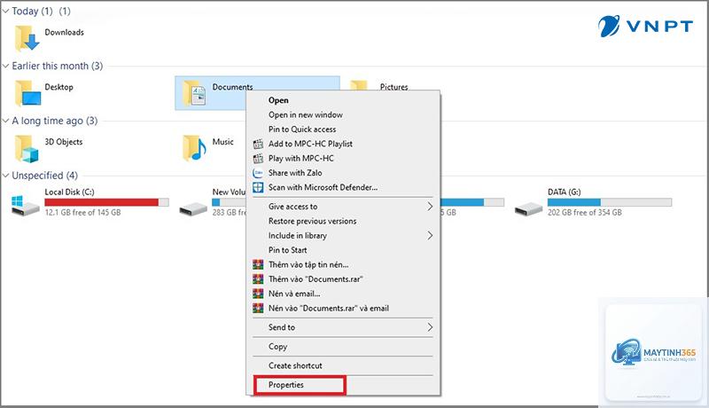Click WinRAR icon beside Nén và email

coord(258,294)
